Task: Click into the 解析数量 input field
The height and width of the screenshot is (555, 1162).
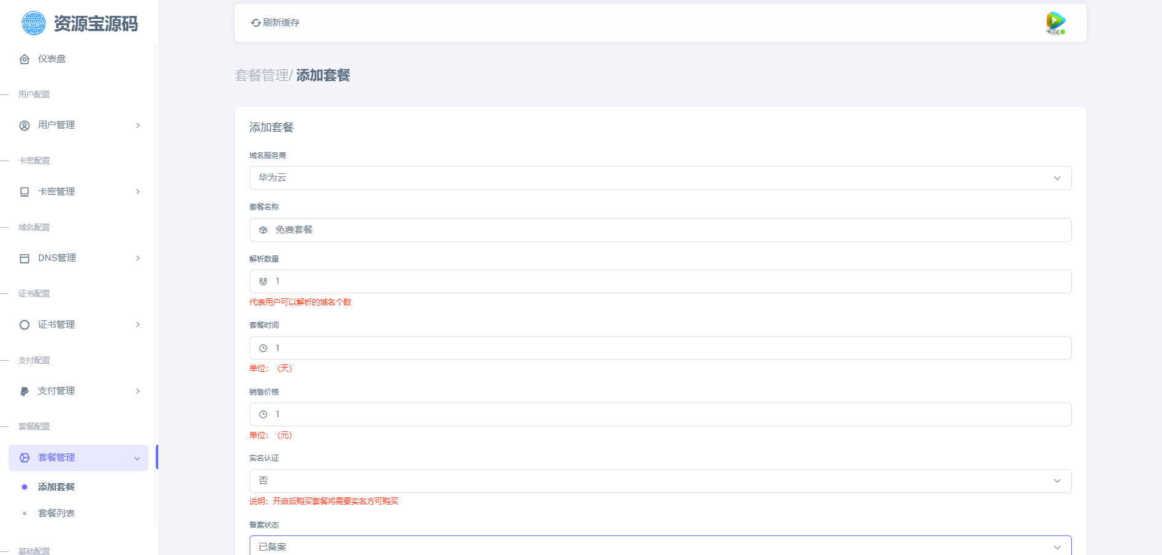Action: point(660,281)
